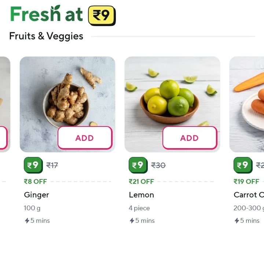Viewport: 264px width, 257px height.
Task: Open the Carrot product title
Action: 249,195
